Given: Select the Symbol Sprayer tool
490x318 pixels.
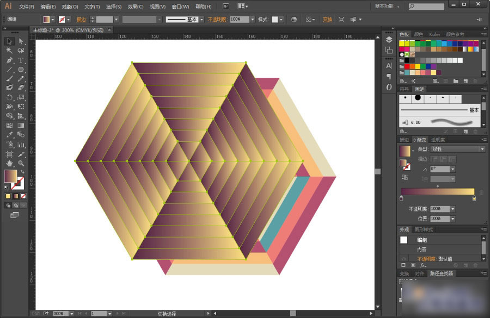Looking at the screenshot, I should (x=9, y=145).
